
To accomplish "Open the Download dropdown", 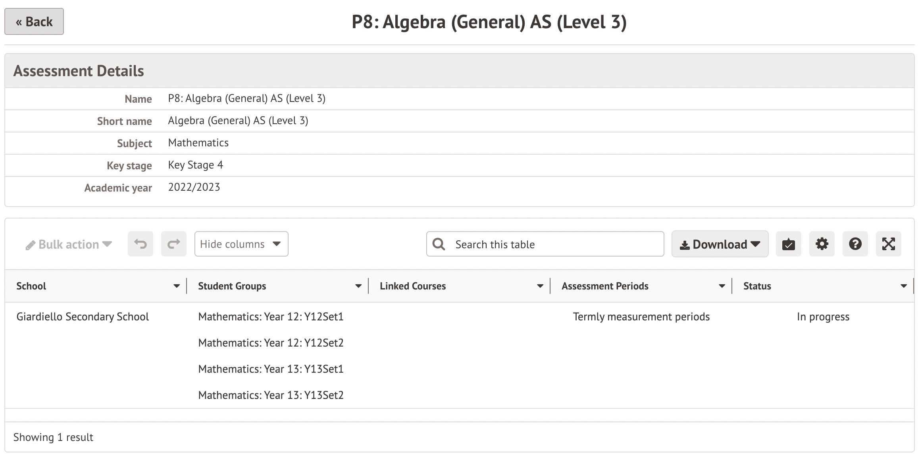I will (x=720, y=244).
